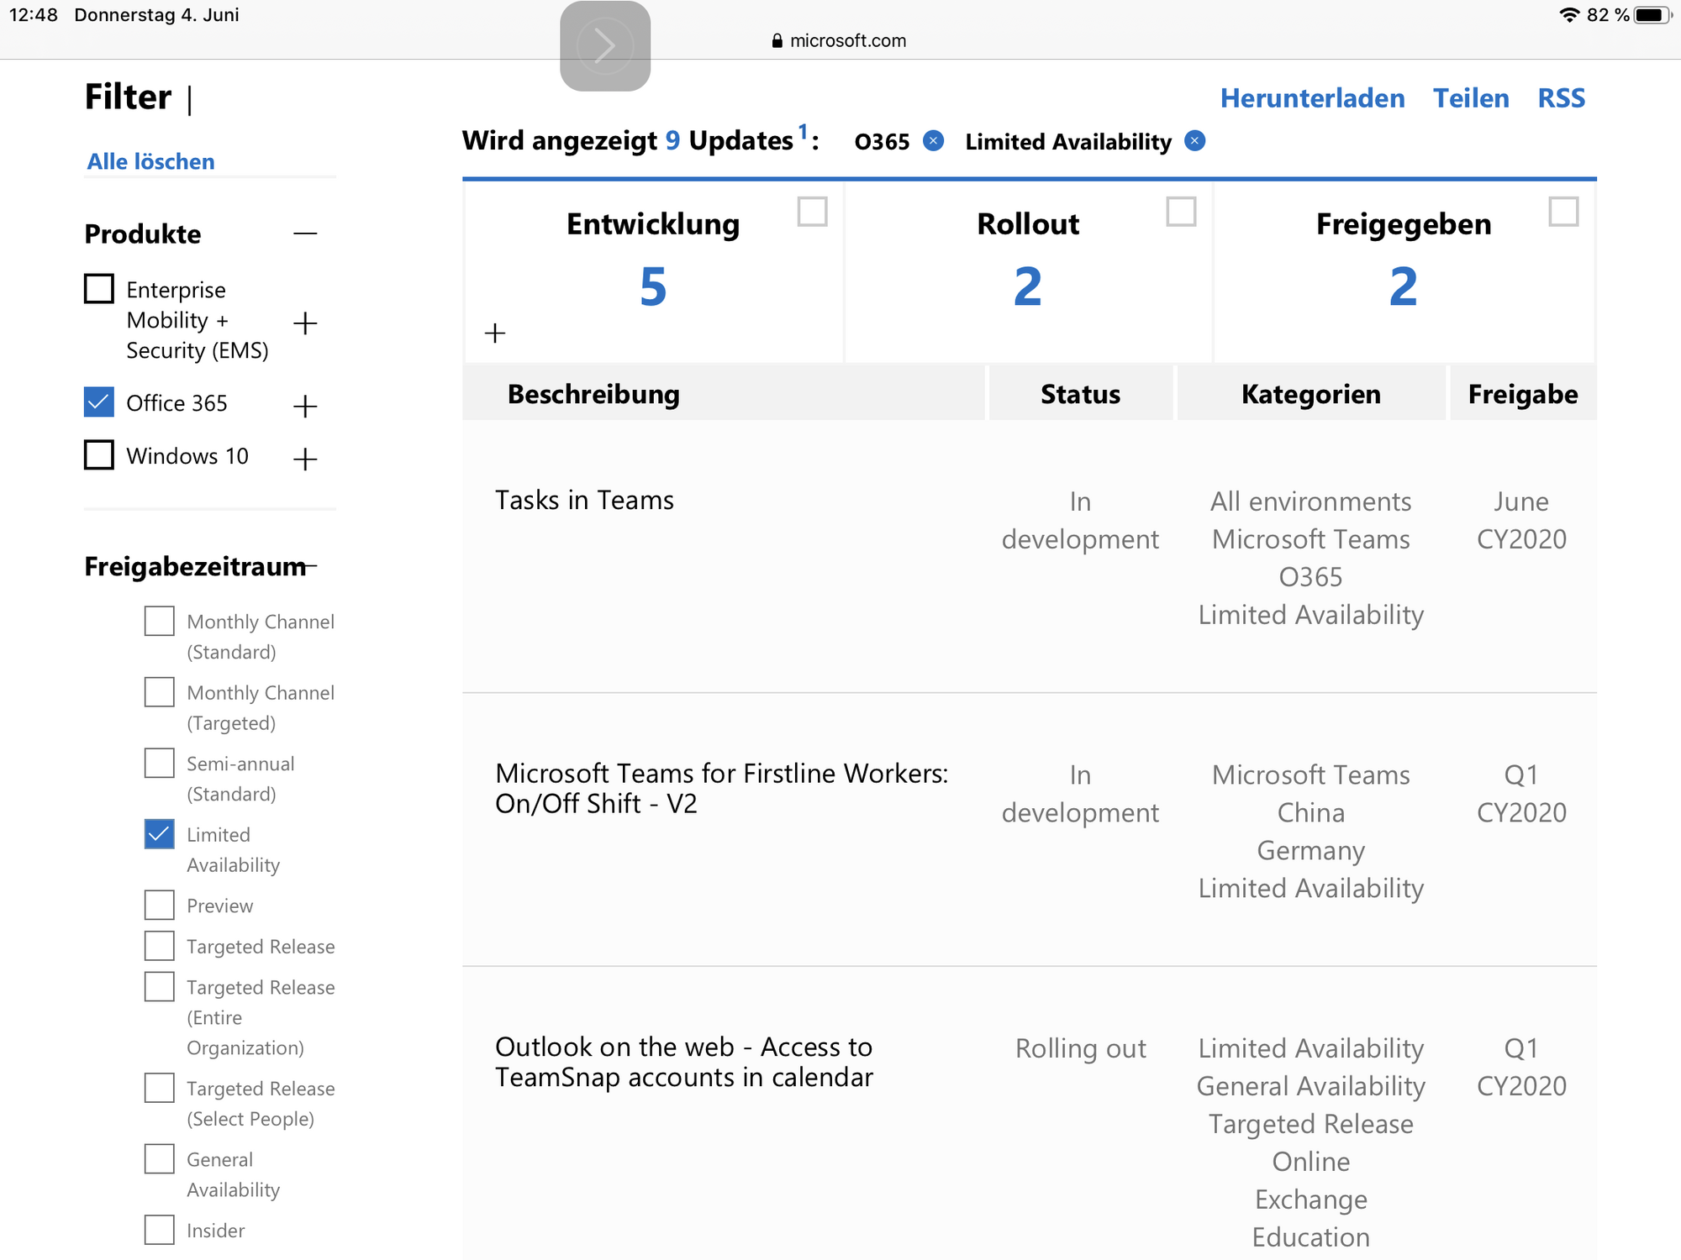This screenshot has width=1681, height=1260.
Task: Collapse the Freigabezeitraum section
Action: point(311,567)
